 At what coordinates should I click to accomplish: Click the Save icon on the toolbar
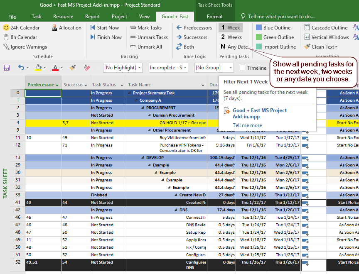click(6, 68)
